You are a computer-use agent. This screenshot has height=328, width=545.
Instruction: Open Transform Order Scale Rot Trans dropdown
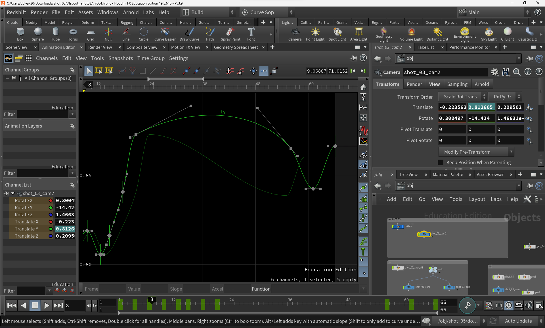(x=462, y=97)
